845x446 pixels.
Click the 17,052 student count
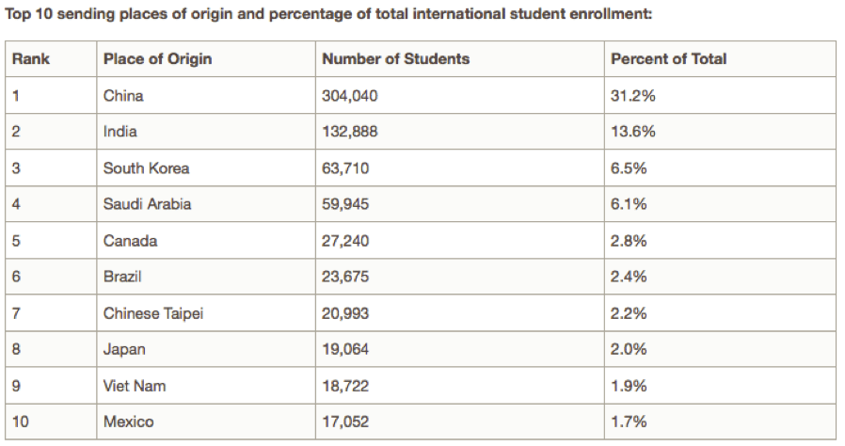pos(346,422)
